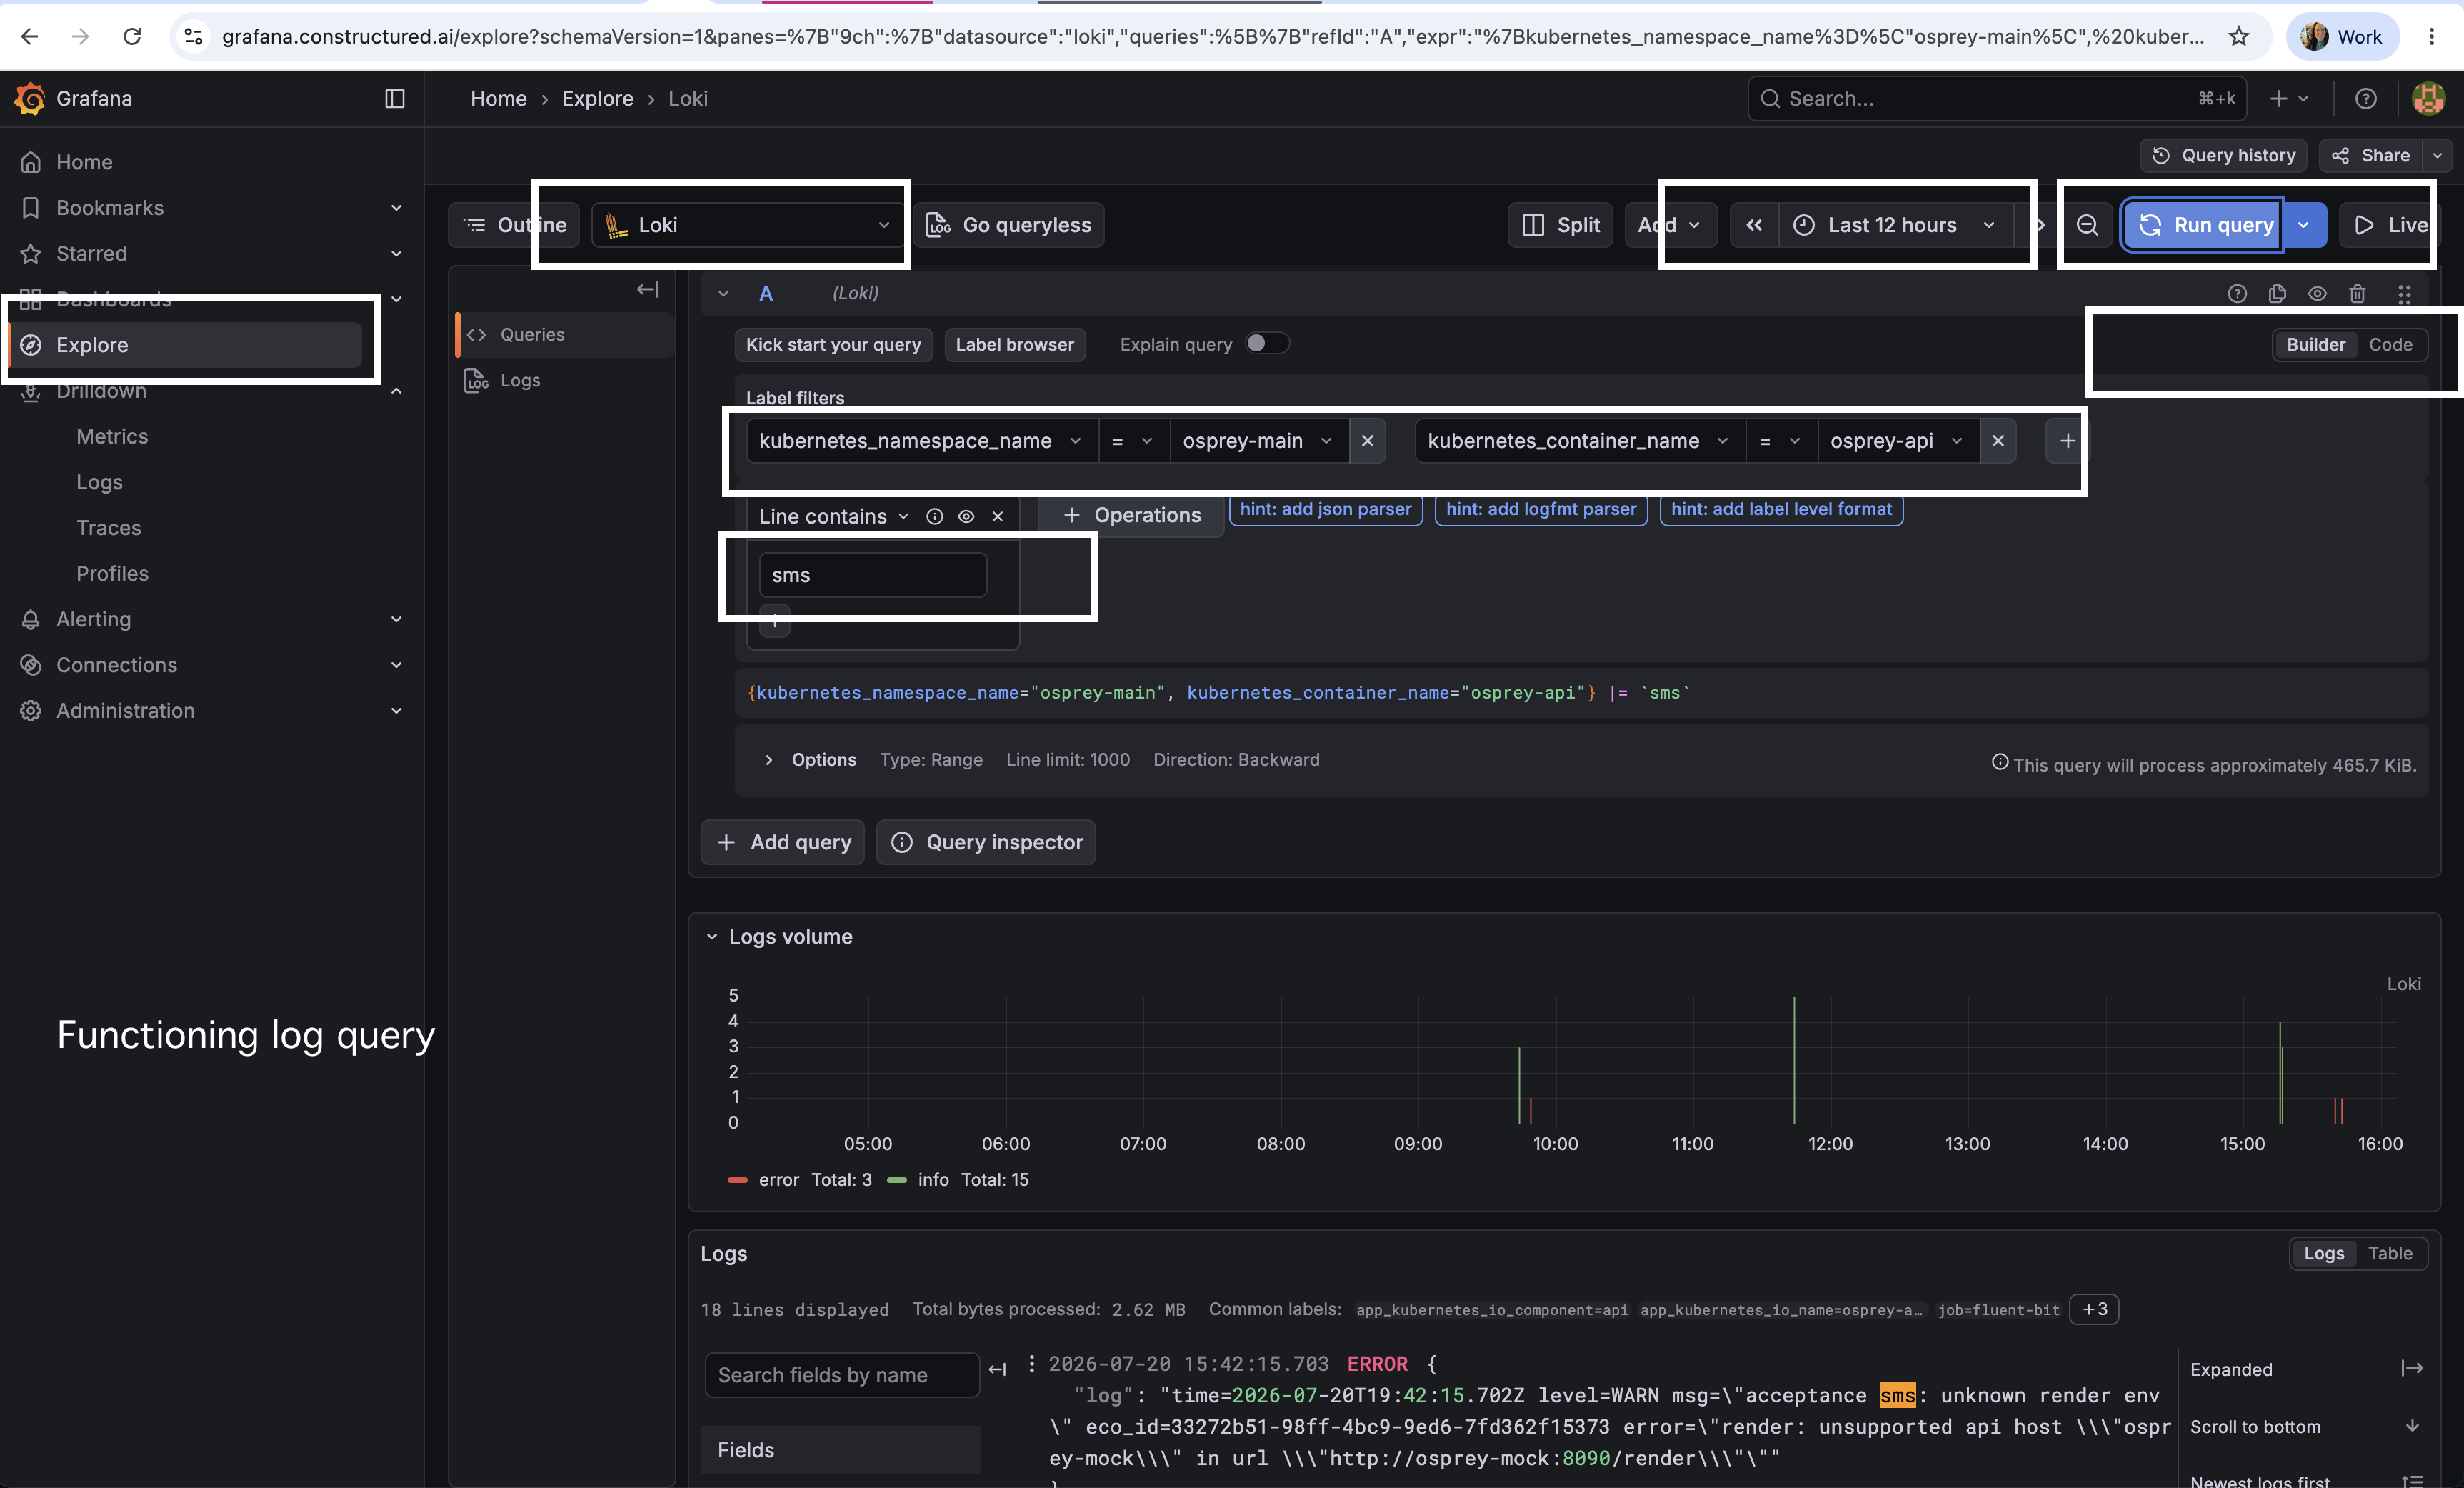Delete query A with trash icon

point(2357,293)
